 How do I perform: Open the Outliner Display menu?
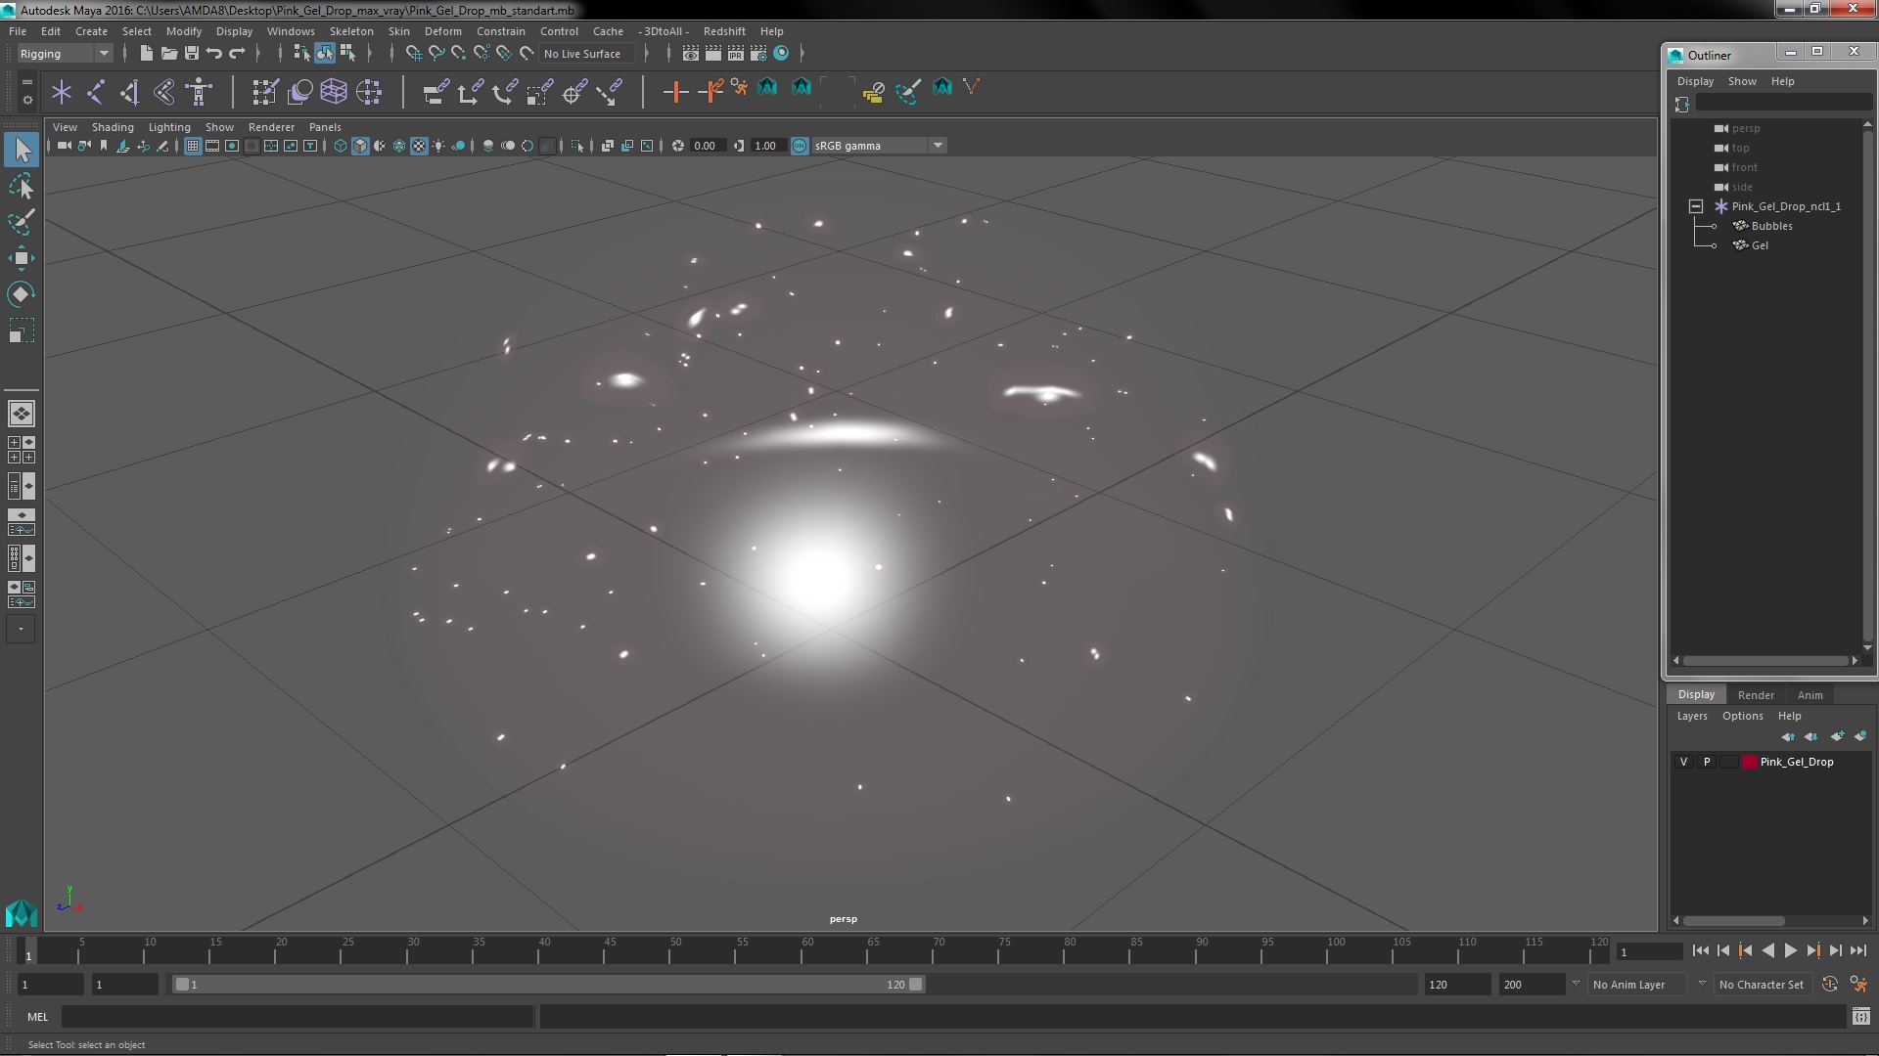pyautogui.click(x=1695, y=81)
